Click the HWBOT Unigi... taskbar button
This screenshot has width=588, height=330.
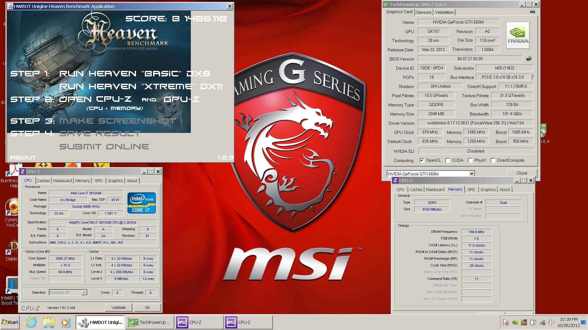[100, 322]
